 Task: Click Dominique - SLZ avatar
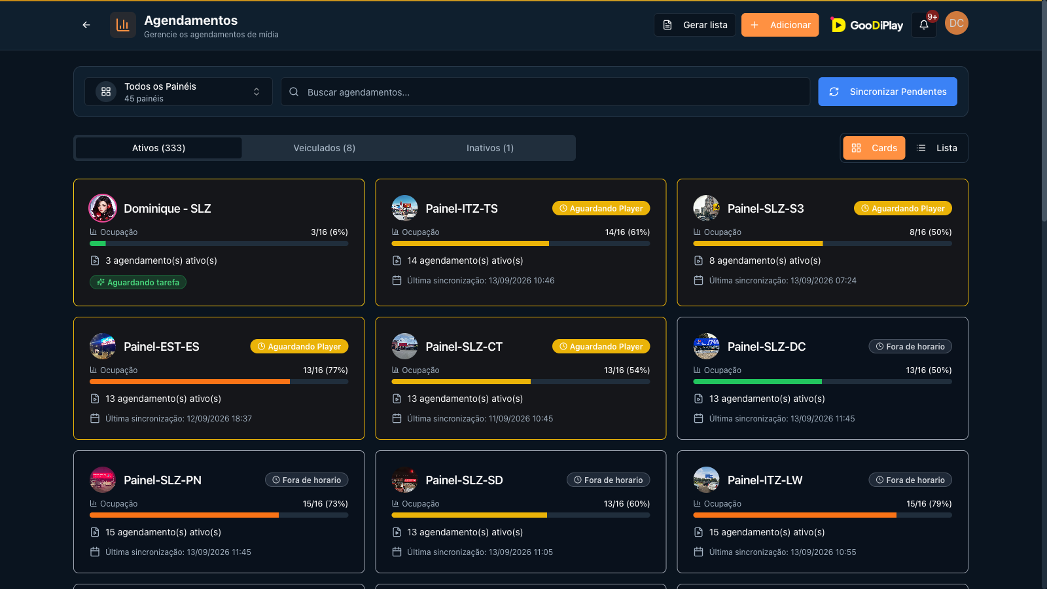[x=103, y=208]
